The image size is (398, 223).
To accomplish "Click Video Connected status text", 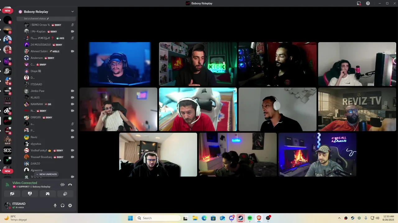I will 25,183.
